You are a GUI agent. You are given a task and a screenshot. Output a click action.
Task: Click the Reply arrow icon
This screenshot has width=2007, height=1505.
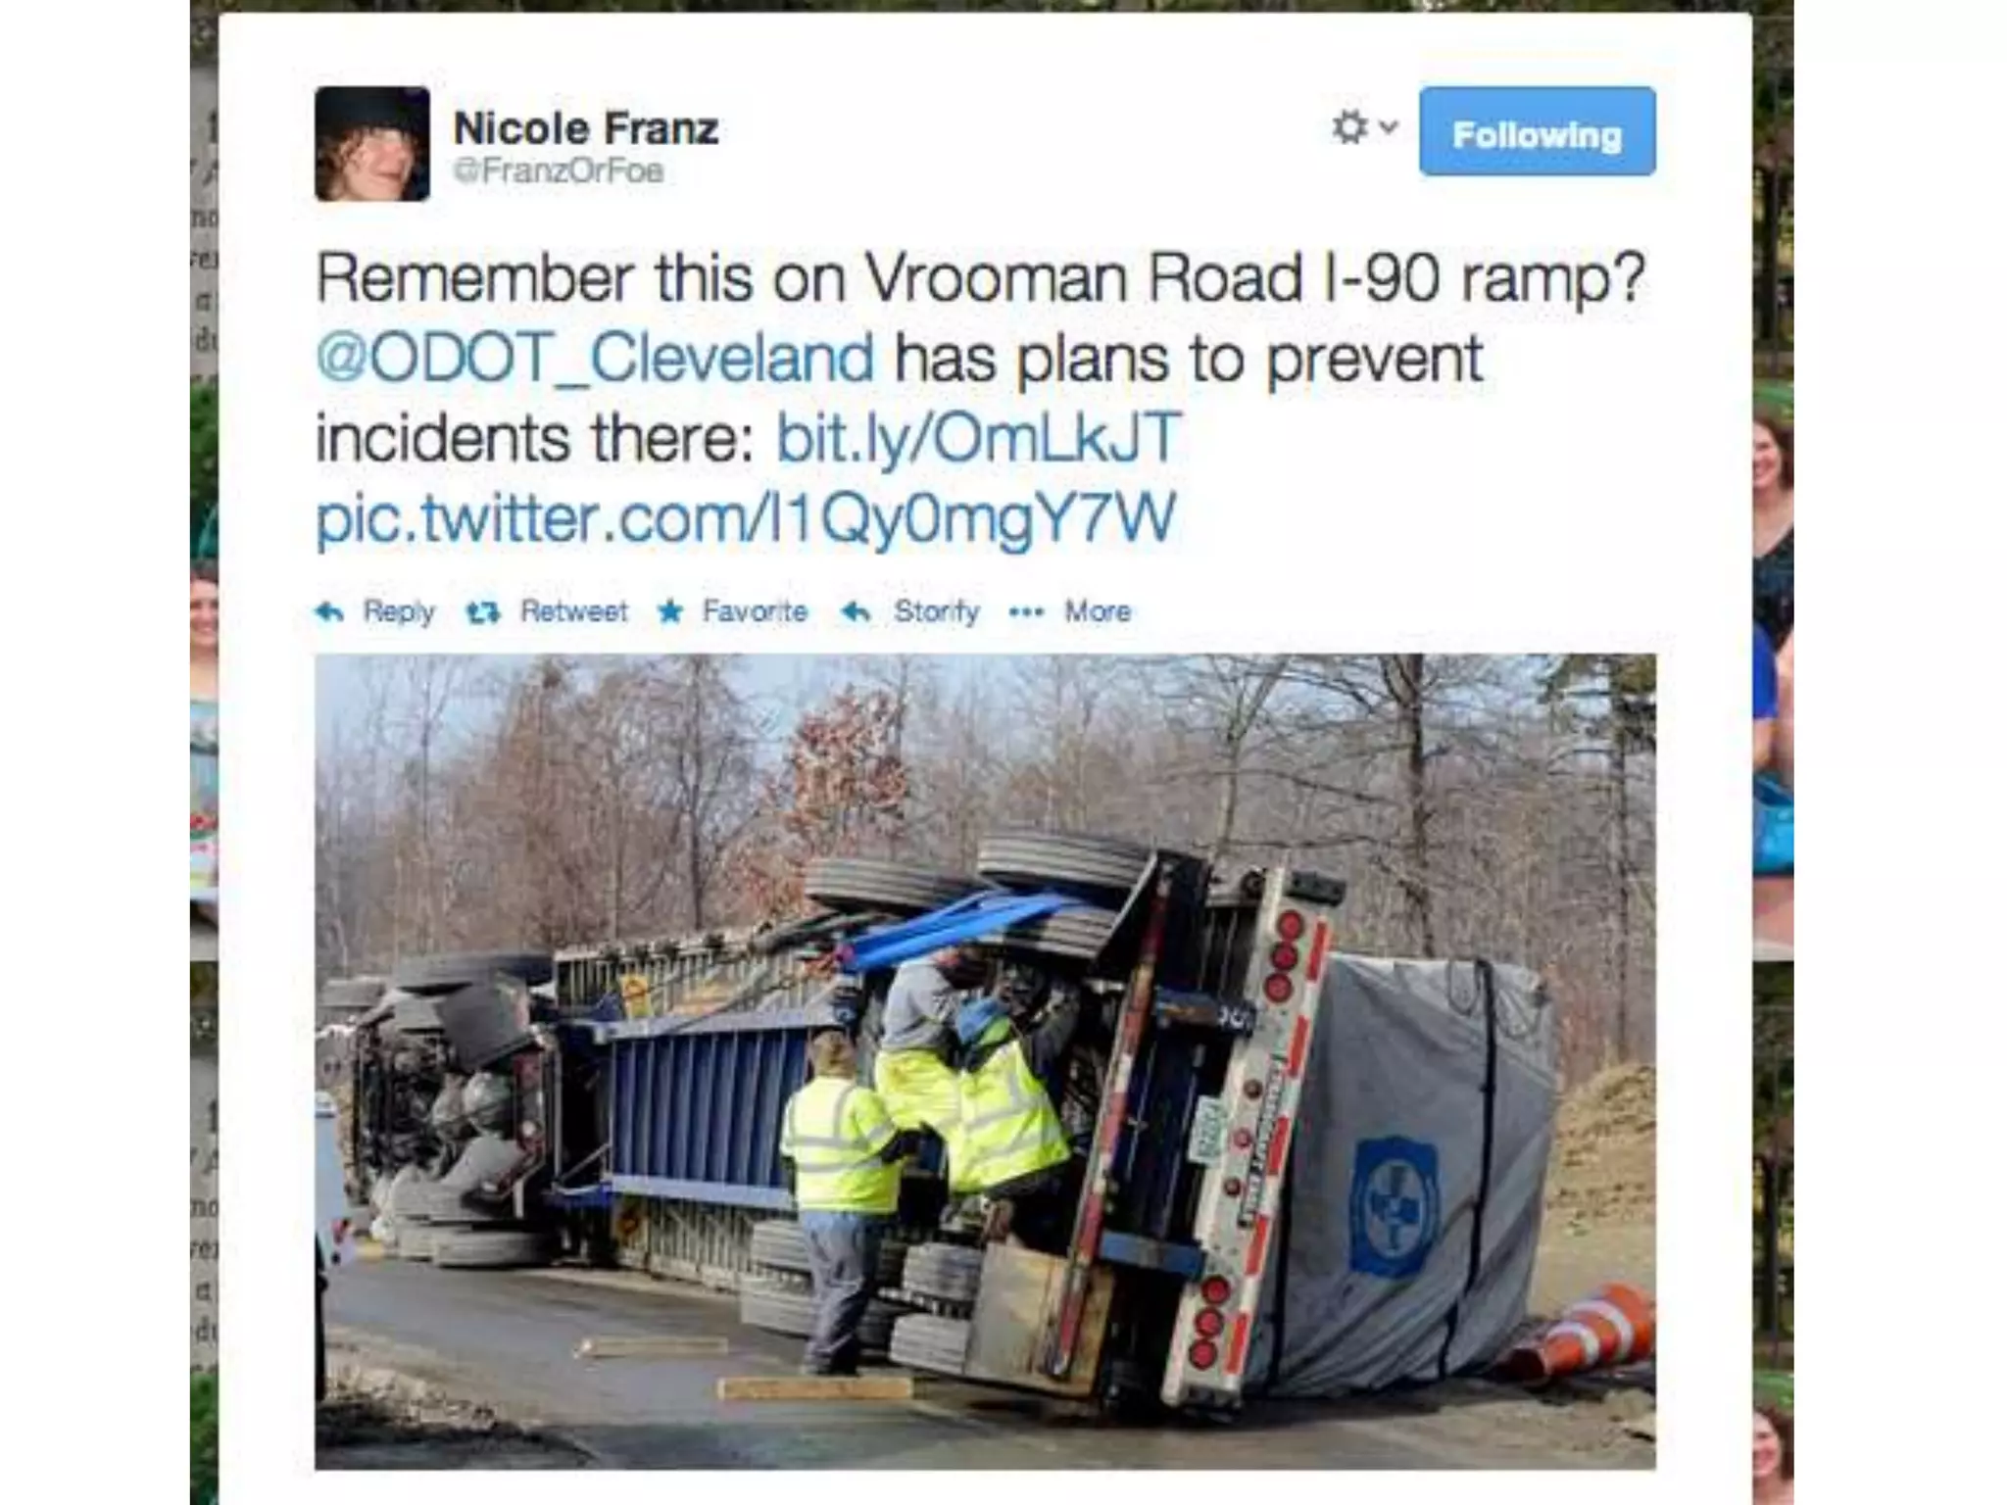point(329,612)
